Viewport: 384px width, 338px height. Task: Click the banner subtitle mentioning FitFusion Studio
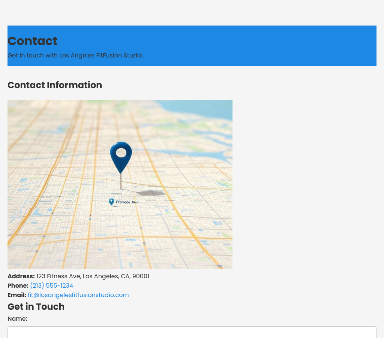pyautogui.click(x=75, y=56)
